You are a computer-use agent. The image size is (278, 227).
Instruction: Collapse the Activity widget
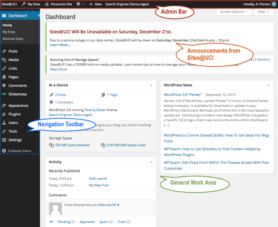[151, 162]
